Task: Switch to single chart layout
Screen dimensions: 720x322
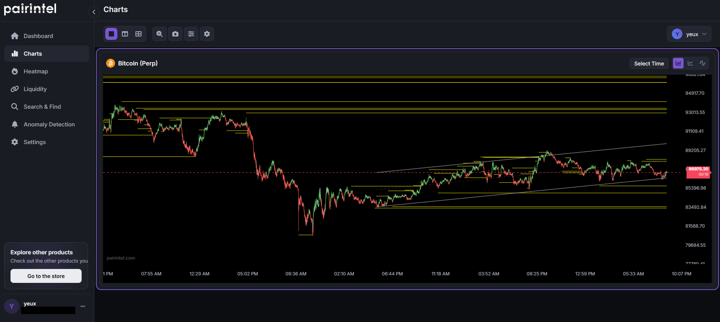Action: point(111,34)
